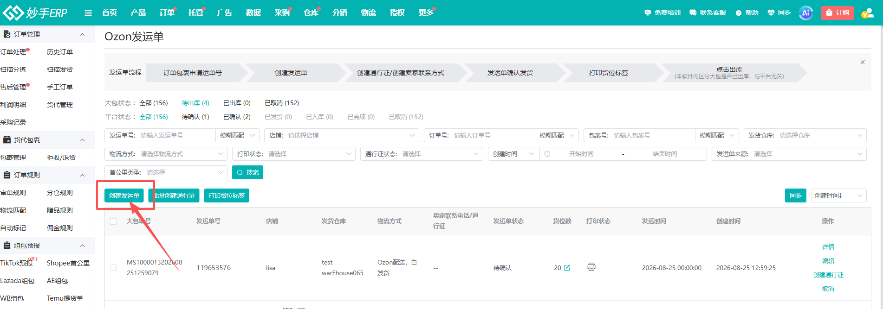Viewport: 883px width, 309px height.
Task: Open 模糊匹配 dropdown next to 发运单号
Action: tap(237, 135)
